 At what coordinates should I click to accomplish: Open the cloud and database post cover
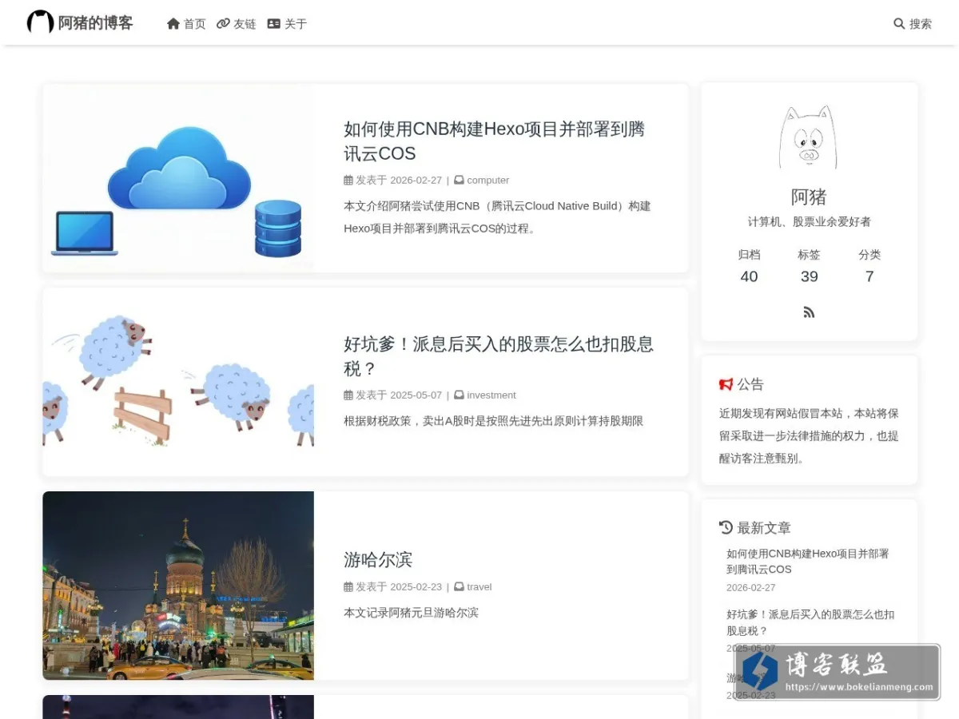178,178
